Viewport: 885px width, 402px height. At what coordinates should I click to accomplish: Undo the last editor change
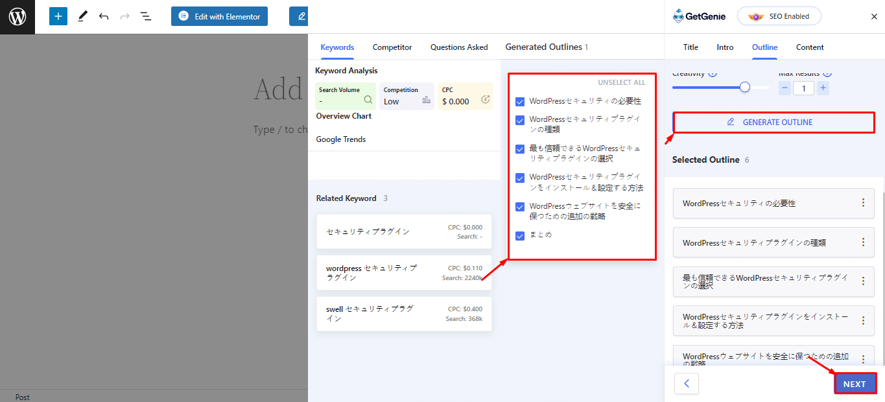click(104, 16)
